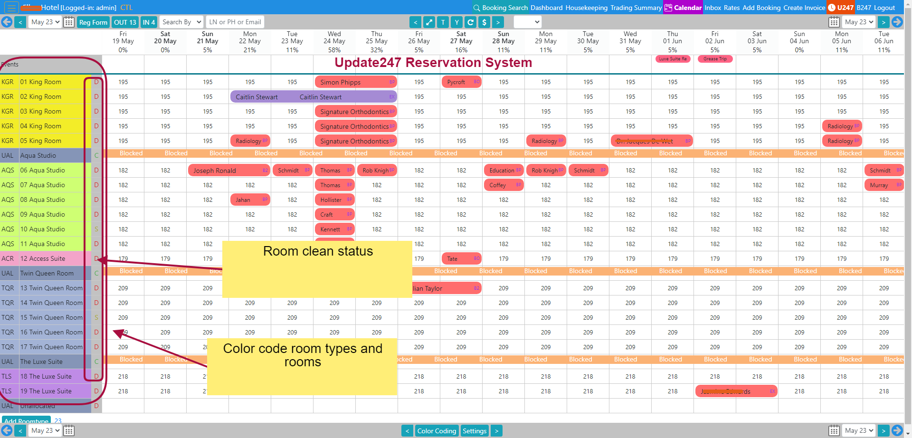Click the next arrow right of the dollar icon

[498, 22]
